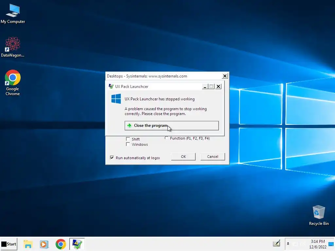The width and height of the screenshot is (335, 251).
Task: Click 'UX Pack Launcher has stopped working' text
Action: pyautogui.click(x=160, y=99)
